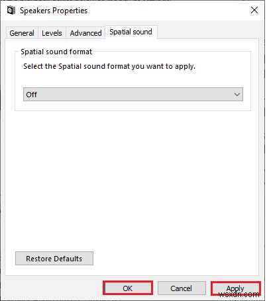Switch to the General tab
This screenshot has height=301, width=267.
(22, 33)
